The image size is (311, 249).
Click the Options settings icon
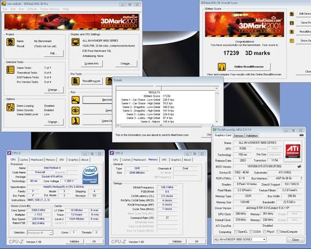[10, 107]
